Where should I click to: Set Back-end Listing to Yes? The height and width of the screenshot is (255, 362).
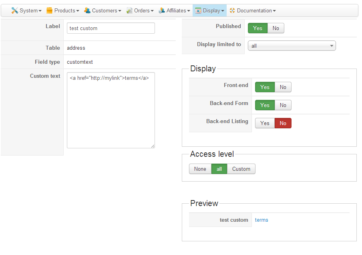click(x=265, y=123)
